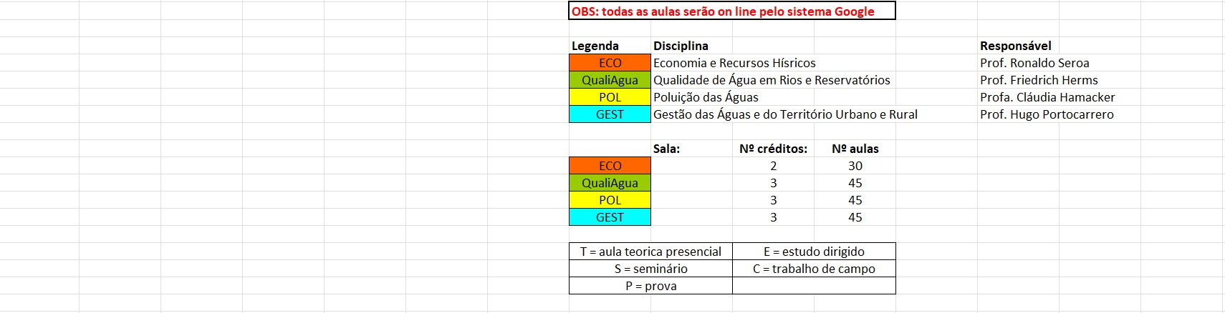This screenshot has width=1225, height=313.
Task: Select Economia e Recursos Hísricos cell
Action: point(734,63)
